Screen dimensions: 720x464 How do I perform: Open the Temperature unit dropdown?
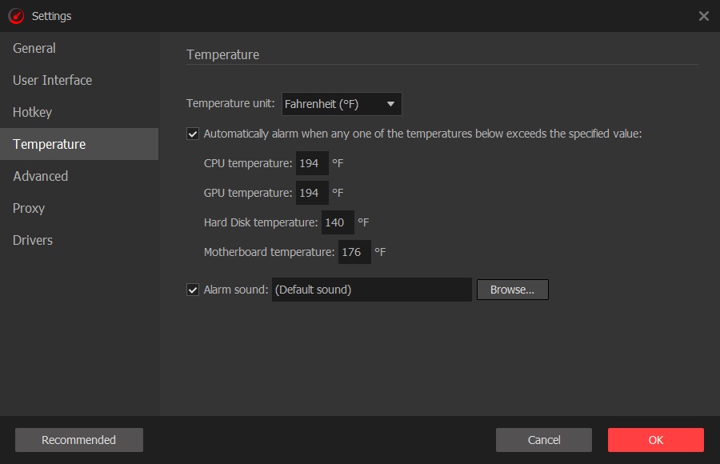342,103
